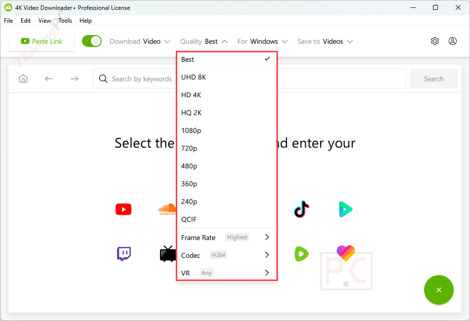This screenshot has width=470, height=321.
Task: Open the Tools menu
Action: (x=65, y=21)
